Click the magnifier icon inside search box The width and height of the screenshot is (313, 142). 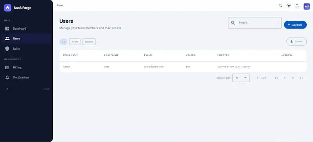click(233, 23)
